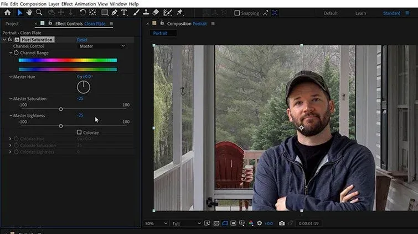Screen dimensions: 418x234
Task: Switch to the Default workspace
Action: (331, 13)
